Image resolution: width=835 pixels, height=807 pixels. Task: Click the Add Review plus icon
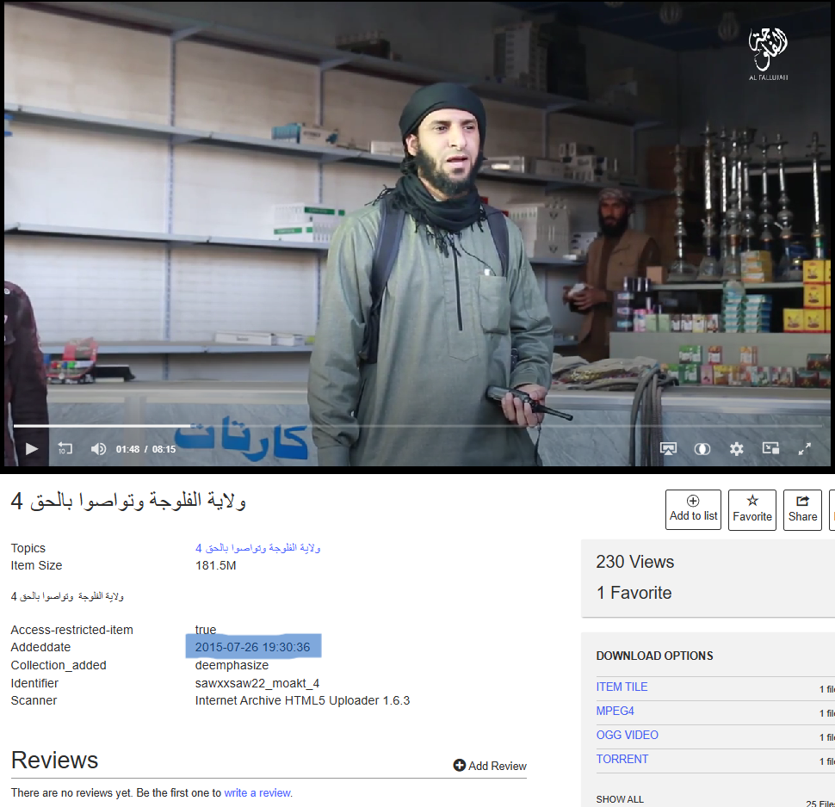tap(460, 766)
